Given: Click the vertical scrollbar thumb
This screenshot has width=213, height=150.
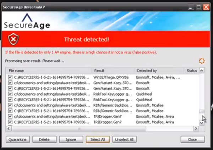Looking at the screenshot, I should click(202, 111).
